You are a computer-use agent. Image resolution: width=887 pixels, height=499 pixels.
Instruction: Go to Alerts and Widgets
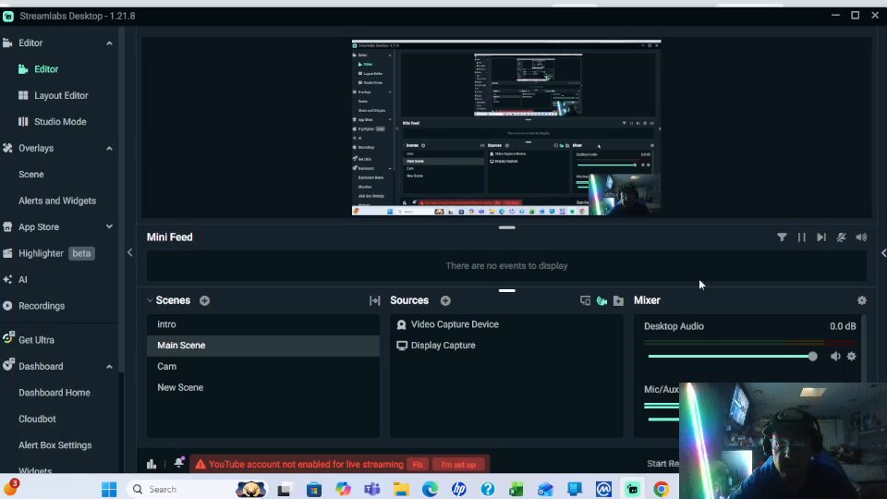pyautogui.click(x=57, y=201)
